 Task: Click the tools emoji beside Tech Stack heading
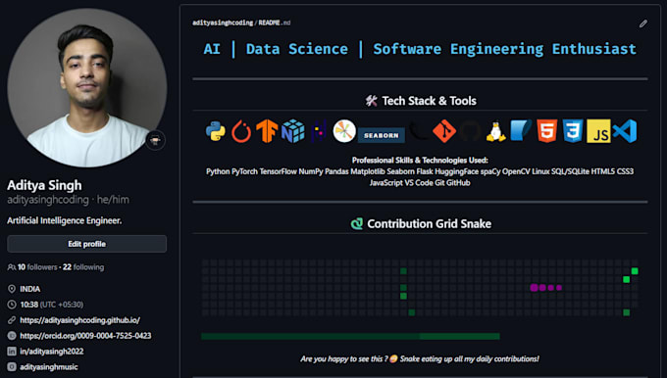coord(372,101)
